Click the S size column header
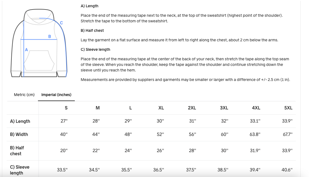Viewport: 309px width, 177px height. pyautogui.click(x=66, y=108)
